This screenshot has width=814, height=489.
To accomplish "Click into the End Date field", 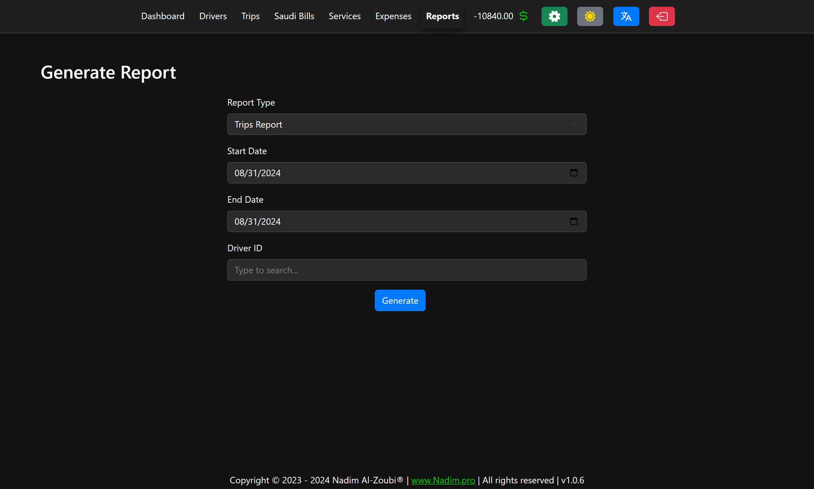I will tap(406, 221).
